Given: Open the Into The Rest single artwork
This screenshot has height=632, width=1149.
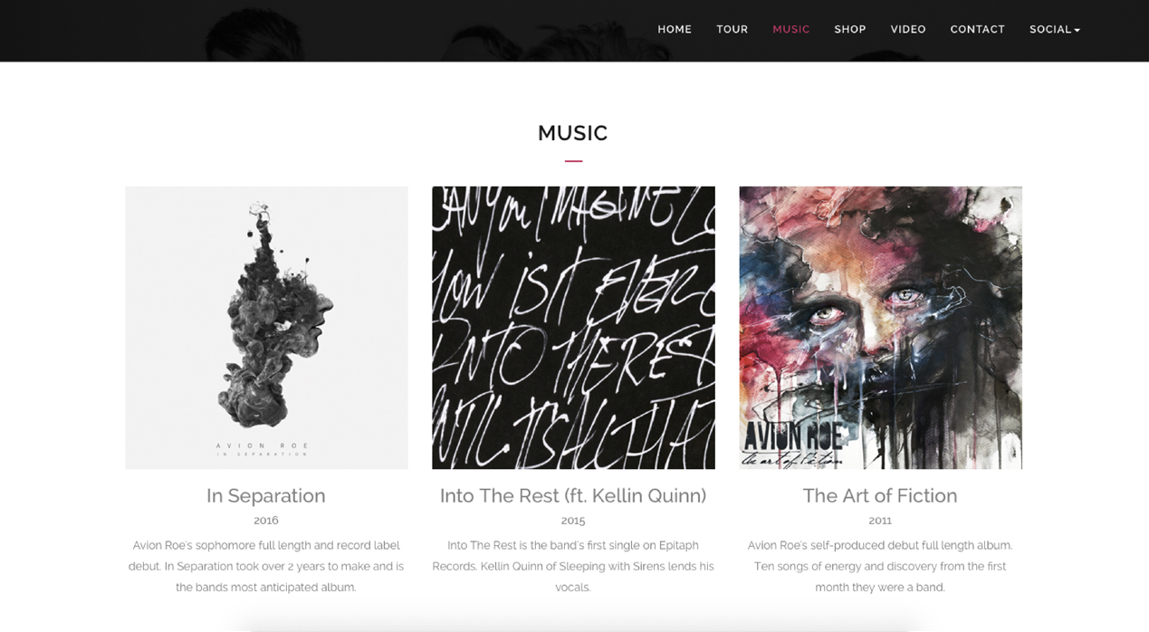Looking at the screenshot, I should coord(573,328).
